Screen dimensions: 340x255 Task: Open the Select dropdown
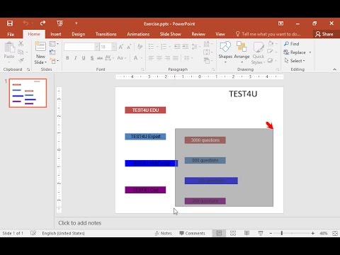point(295,61)
